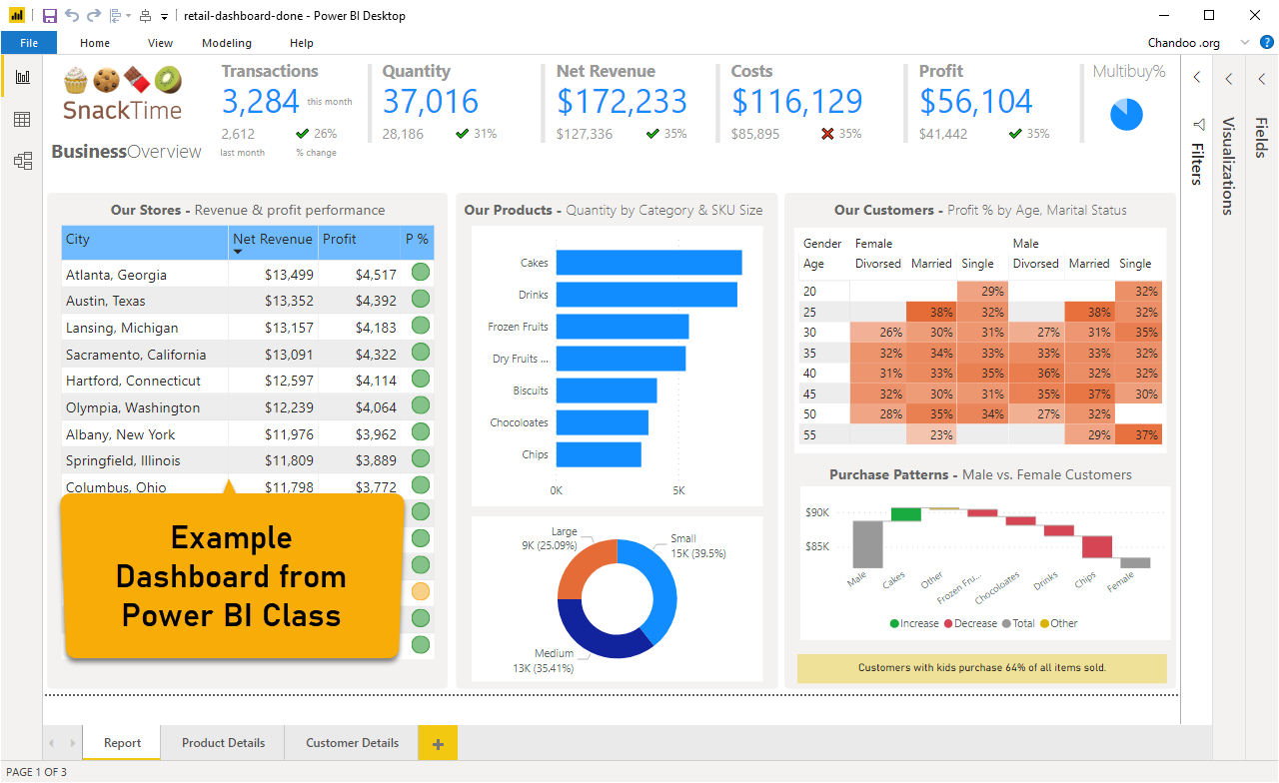Open the Home ribbon tab
This screenshot has width=1279, height=783.
95,43
